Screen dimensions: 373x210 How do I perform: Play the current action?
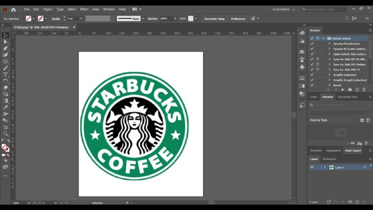pos(342,90)
